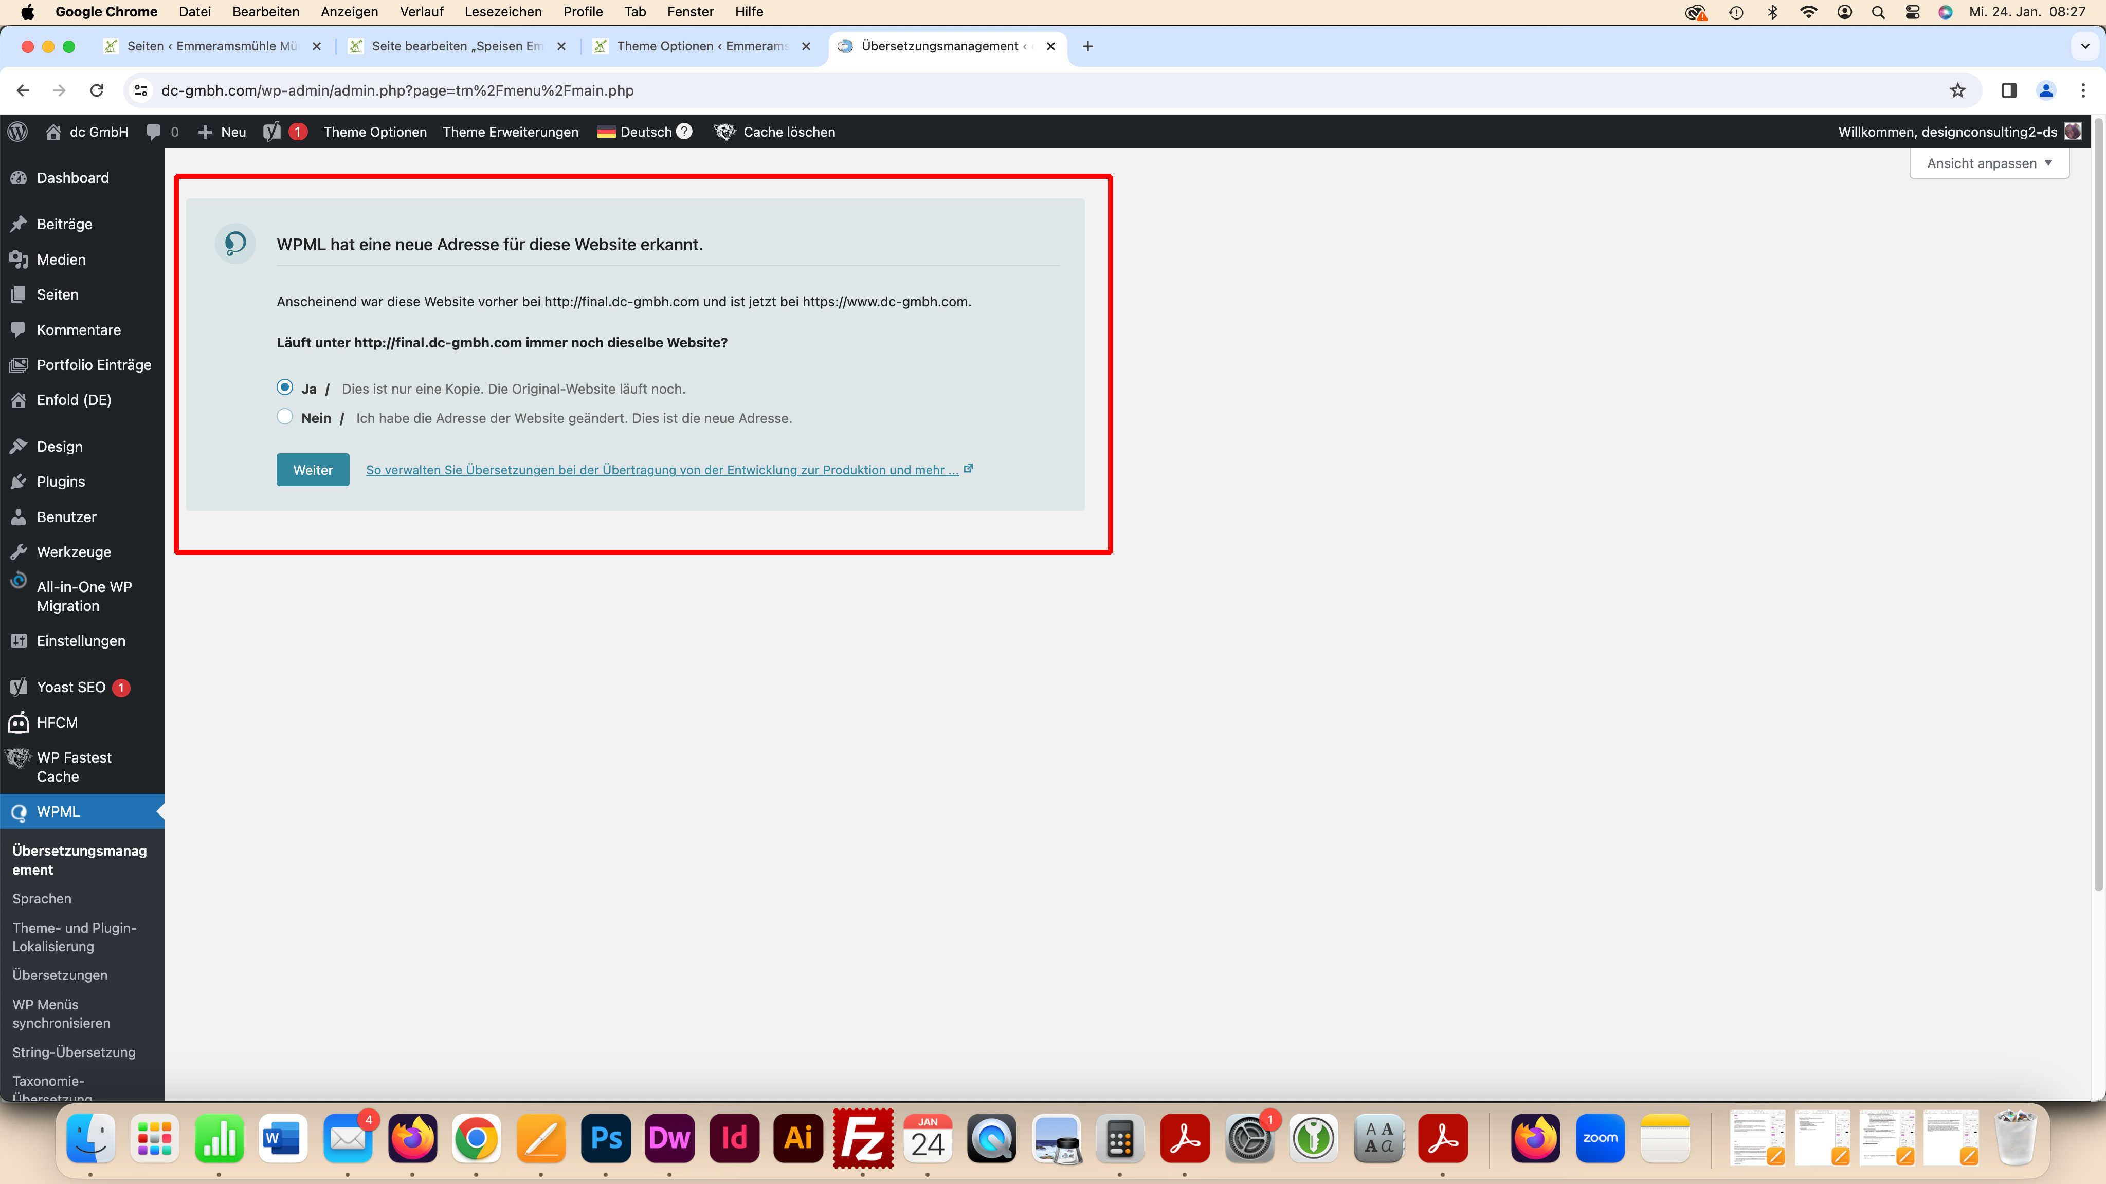Switch to Theme Optionen browser tab

[x=701, y=46]
